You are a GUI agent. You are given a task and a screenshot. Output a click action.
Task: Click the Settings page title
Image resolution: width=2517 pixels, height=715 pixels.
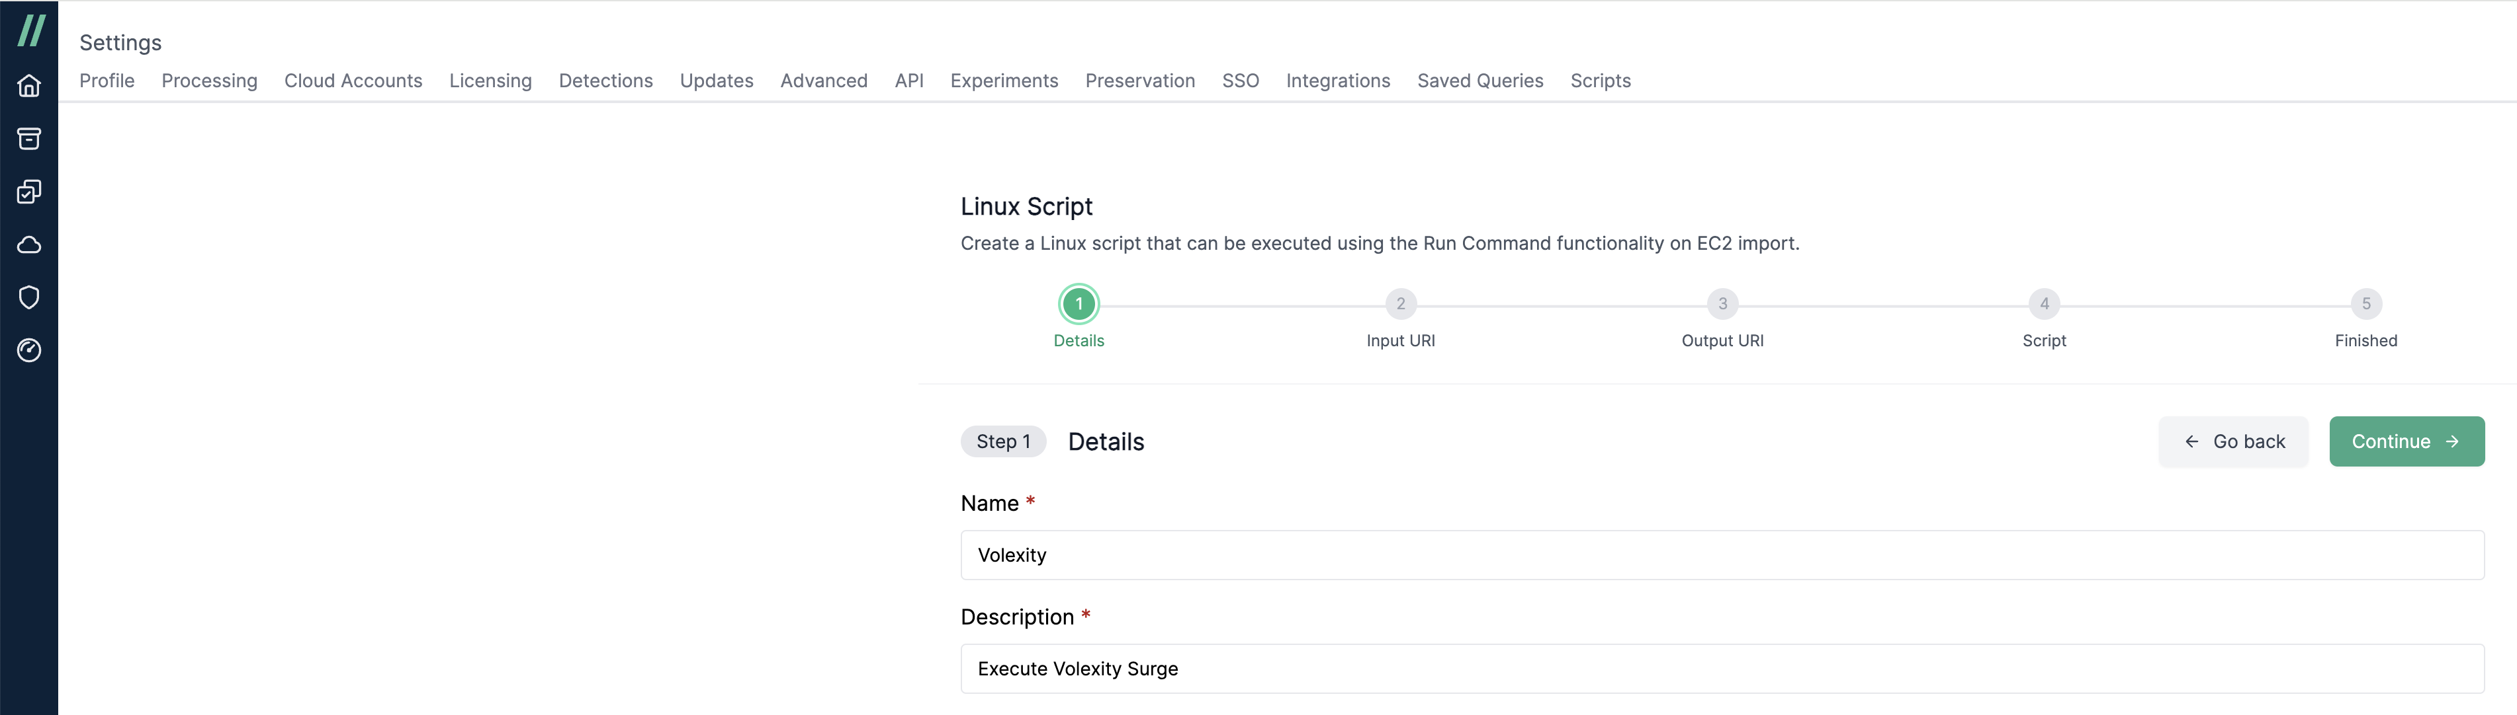pos(120,43)
